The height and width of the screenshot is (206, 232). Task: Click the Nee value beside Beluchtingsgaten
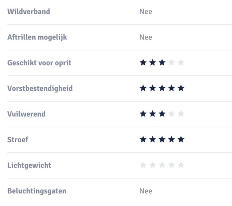click(146, 191)
